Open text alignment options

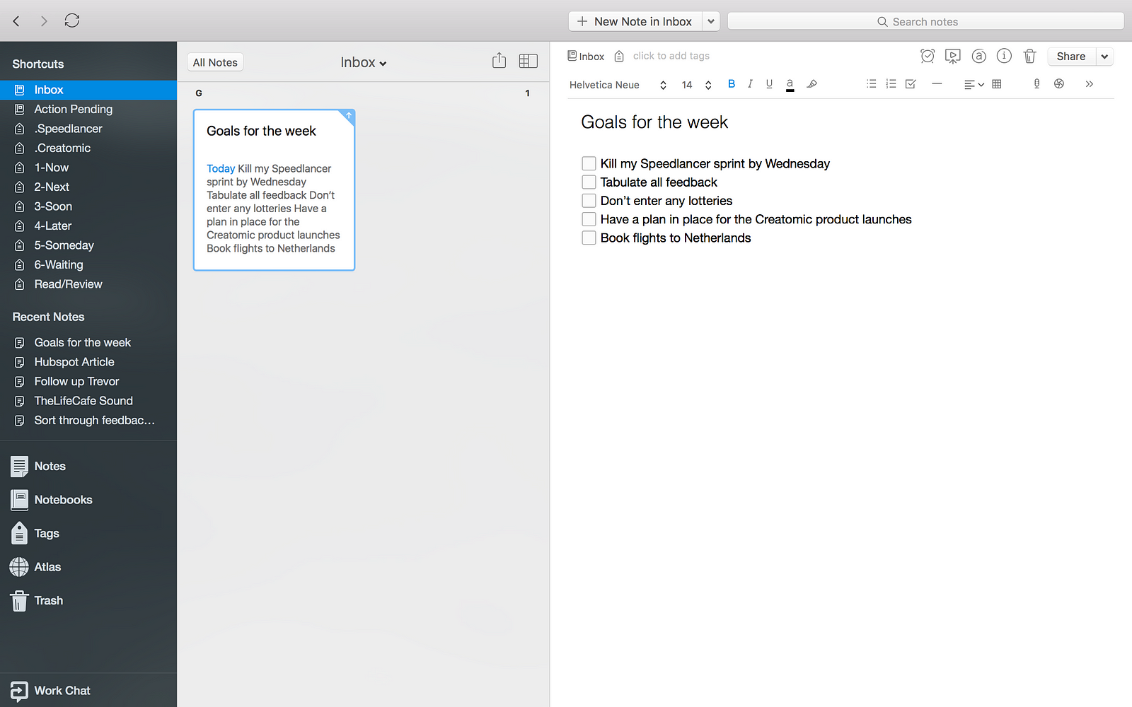coord(974,84)
